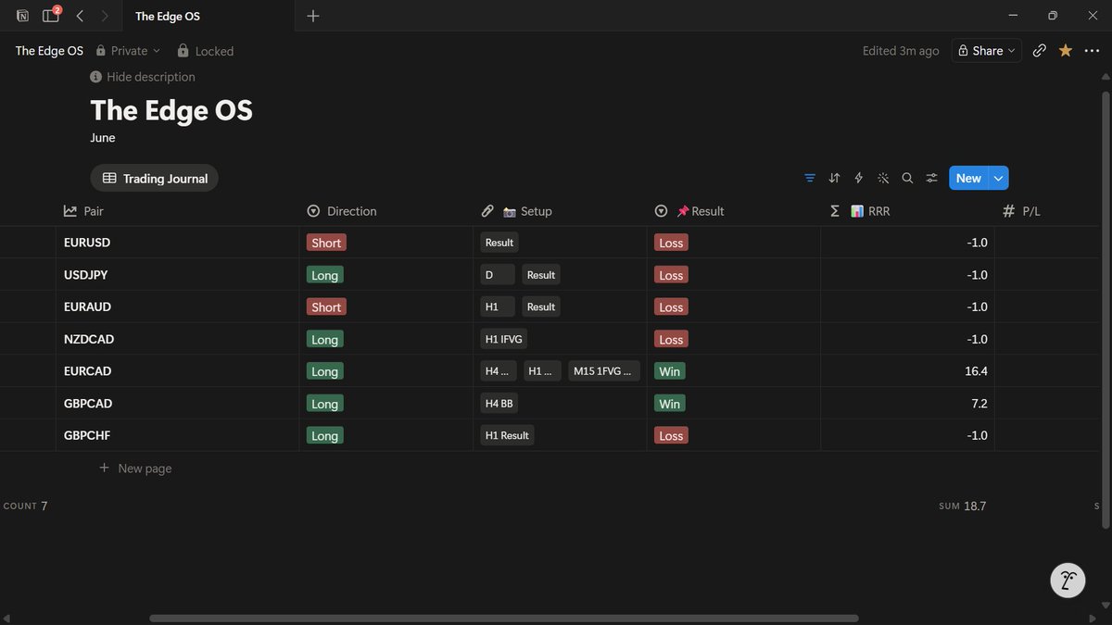
Task: Expand the arrow next to New button
Action: tap(998, 178)
